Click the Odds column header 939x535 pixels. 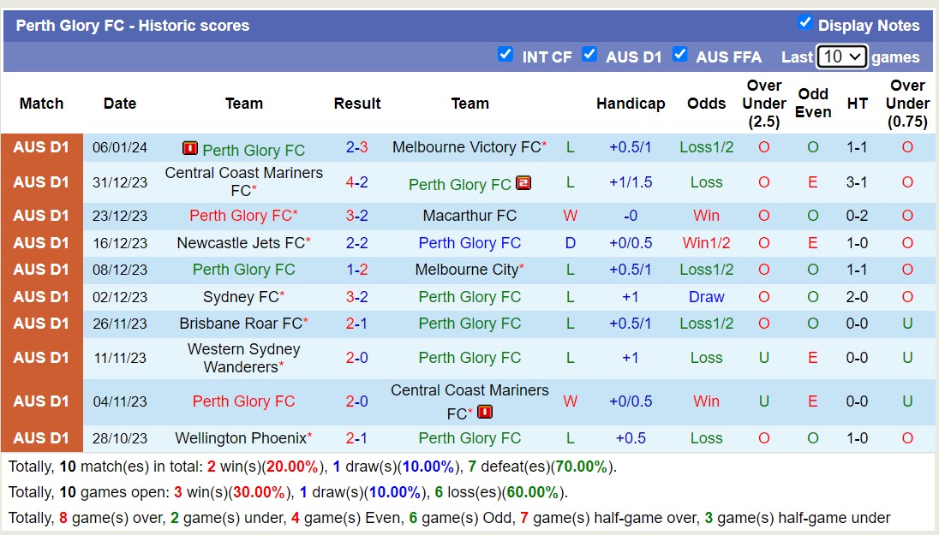(x=706, y=104)
